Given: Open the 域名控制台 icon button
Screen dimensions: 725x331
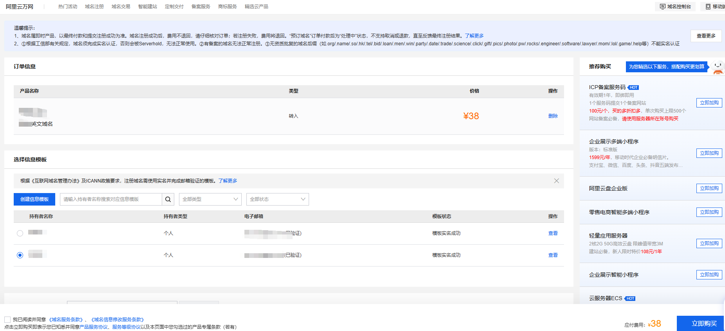Looking at the screenshot, I should tap(675, 7).
